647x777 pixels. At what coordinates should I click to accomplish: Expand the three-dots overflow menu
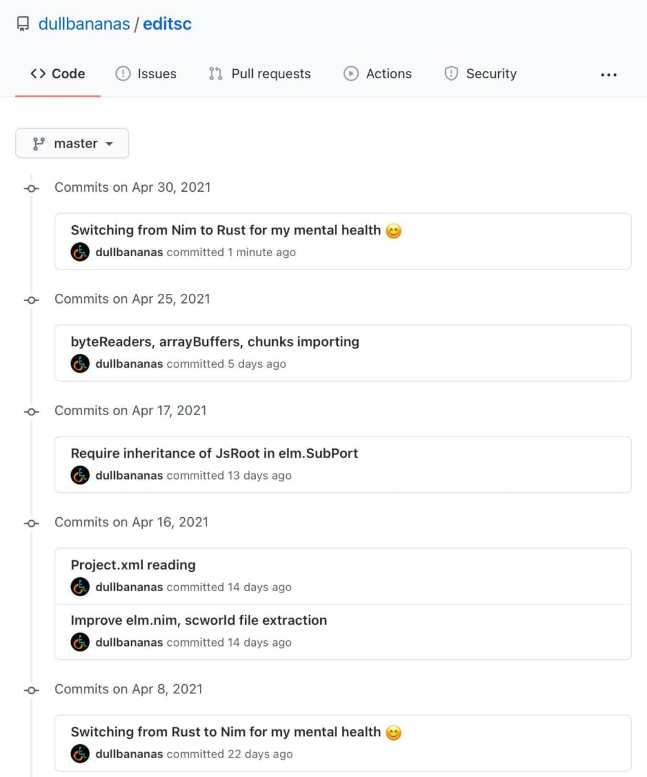tap(609, 75)
